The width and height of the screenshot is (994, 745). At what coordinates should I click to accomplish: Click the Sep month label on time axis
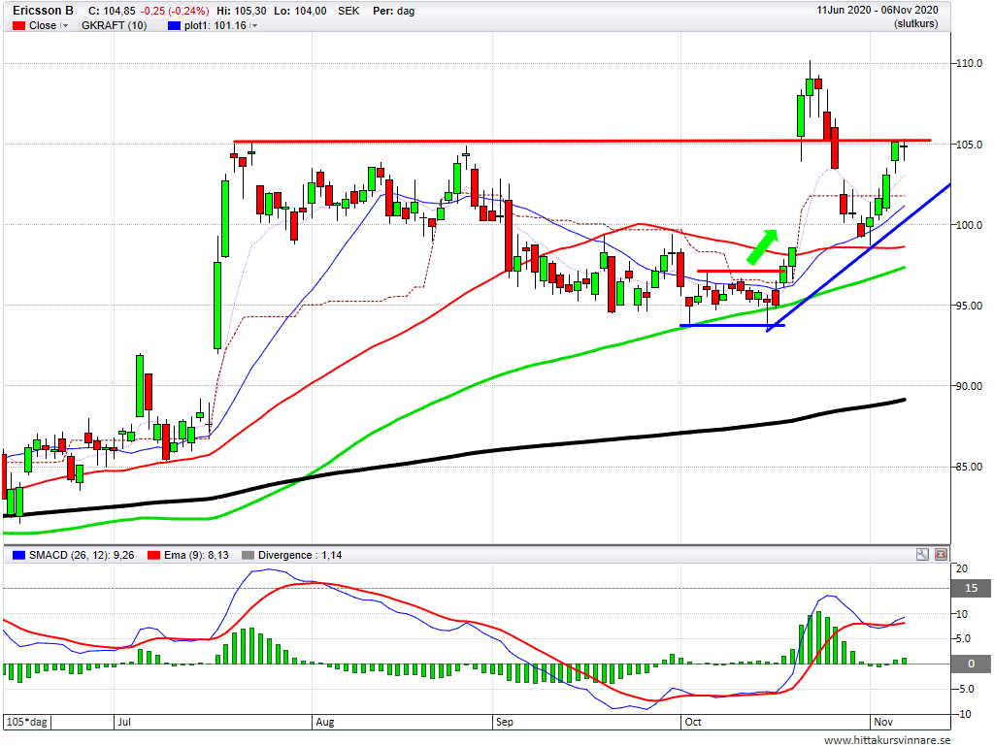point(505,722)
